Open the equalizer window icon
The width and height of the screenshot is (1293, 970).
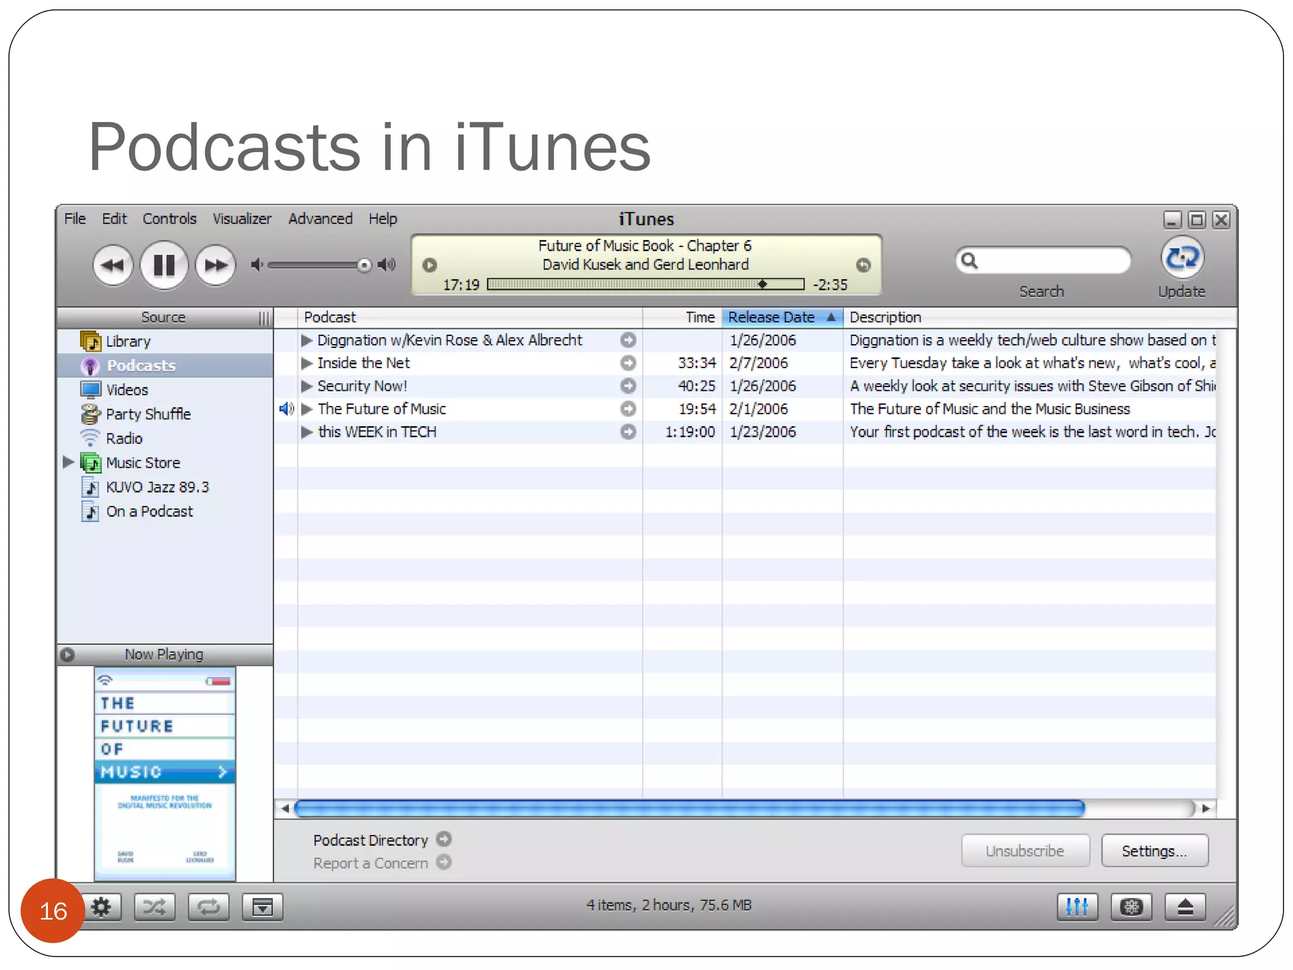[x=1077, y=907]
